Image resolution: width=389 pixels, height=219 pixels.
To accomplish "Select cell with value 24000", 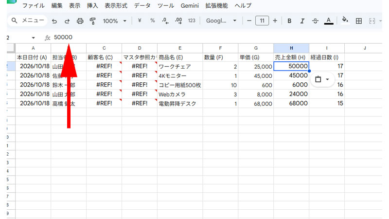I will [x=291, y=94].
